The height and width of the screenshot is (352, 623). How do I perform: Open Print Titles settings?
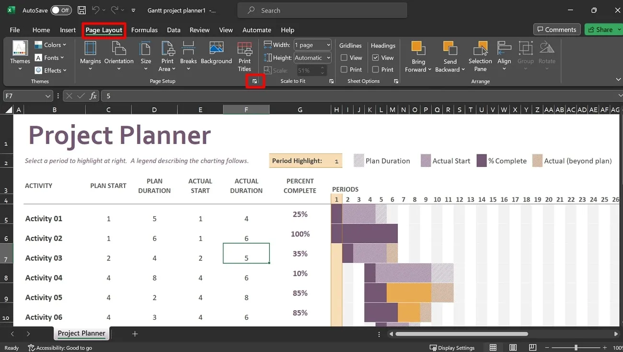[244, 55]
